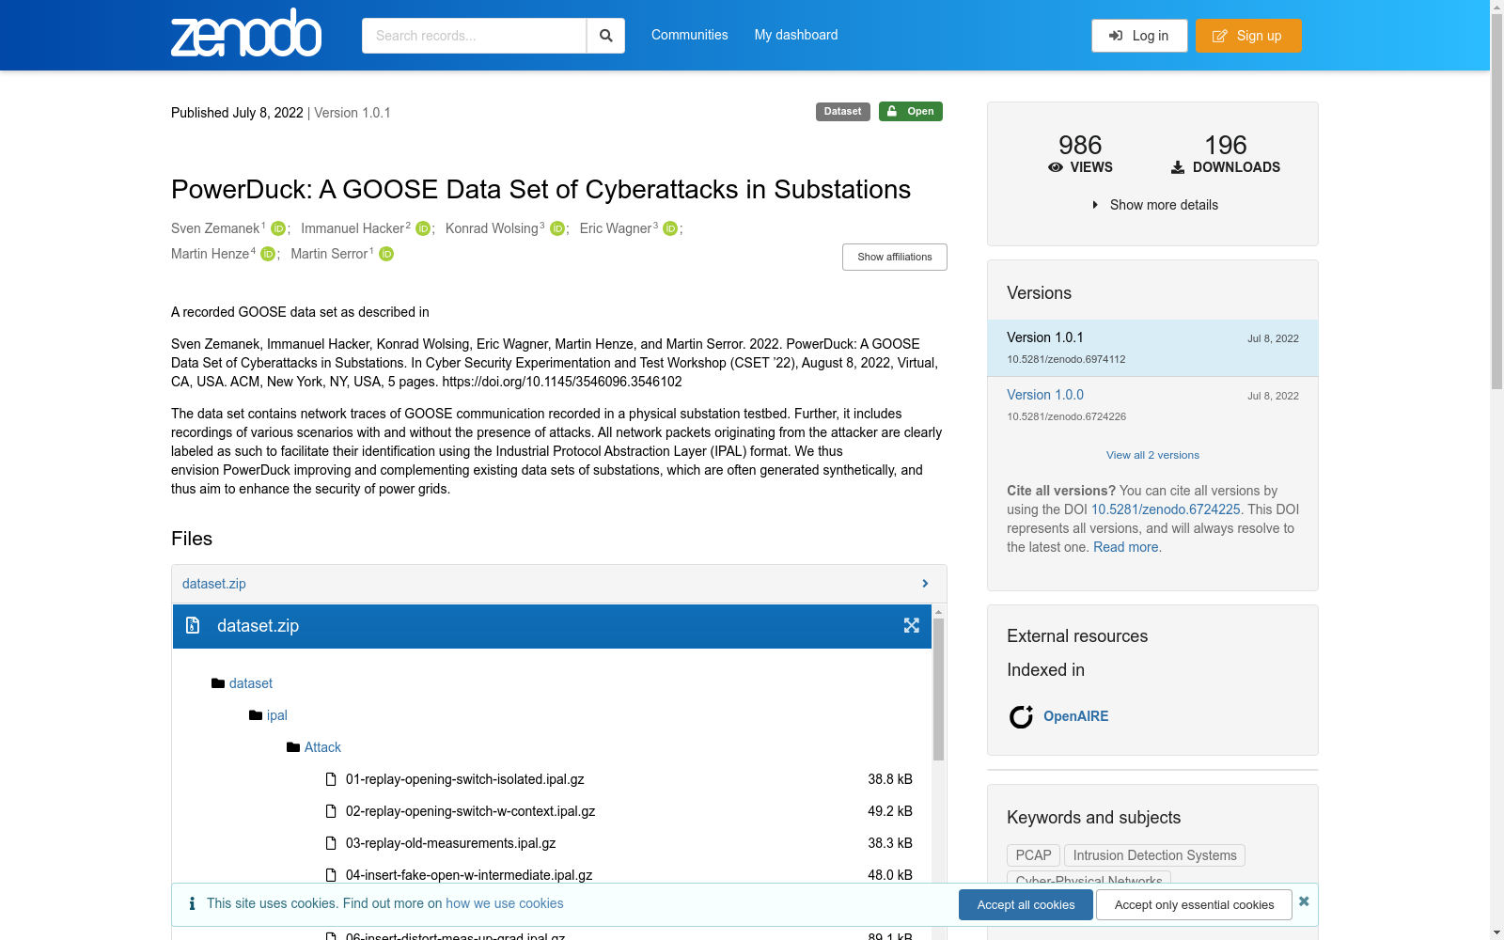Open Martin Serror's ORCID icon
The height and width of the screenshot is (940, 1504).
[x=386, y=254]
